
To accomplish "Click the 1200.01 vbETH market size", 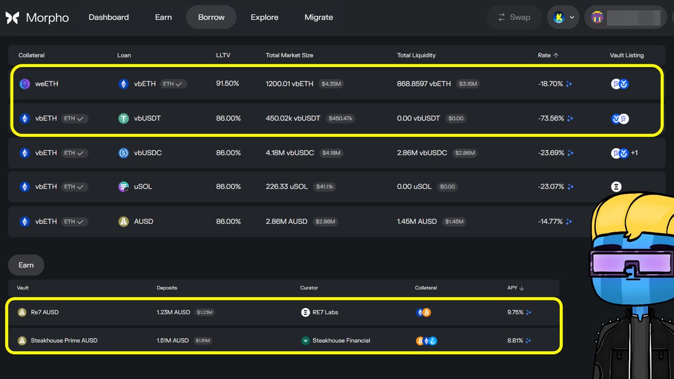I will tap(289, 84).
